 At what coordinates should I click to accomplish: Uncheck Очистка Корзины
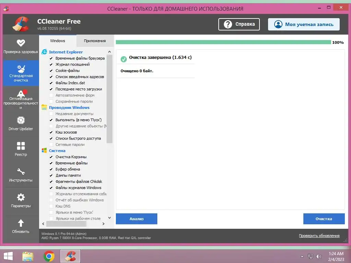point(51,157)
